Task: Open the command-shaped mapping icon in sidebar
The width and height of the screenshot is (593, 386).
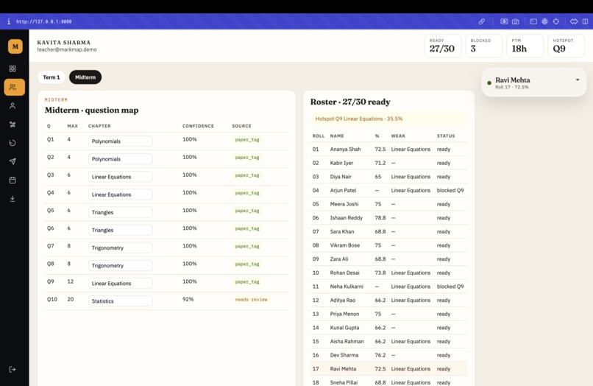Action: [x=13, y=124]
